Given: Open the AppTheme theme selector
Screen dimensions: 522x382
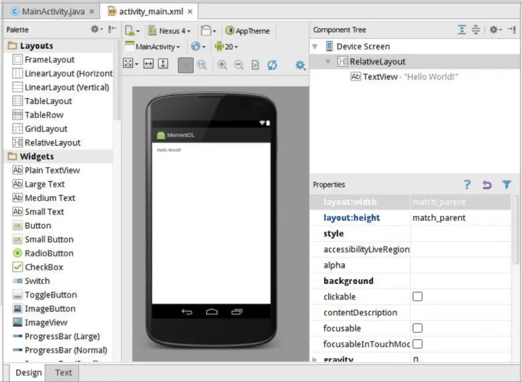Looking at the screenshot, I should click(x=248, y=31).
